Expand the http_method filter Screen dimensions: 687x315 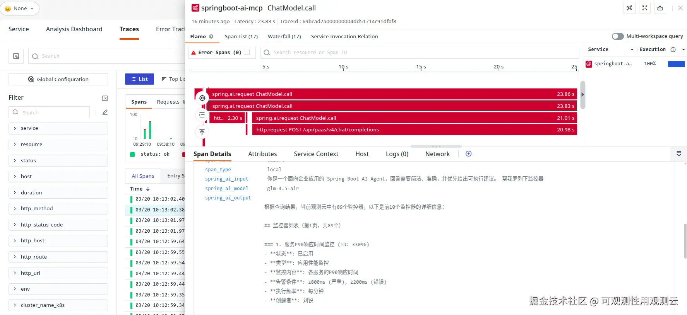click(58, 209)
